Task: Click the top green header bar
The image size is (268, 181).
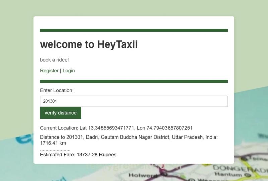Action: point(134,30)
